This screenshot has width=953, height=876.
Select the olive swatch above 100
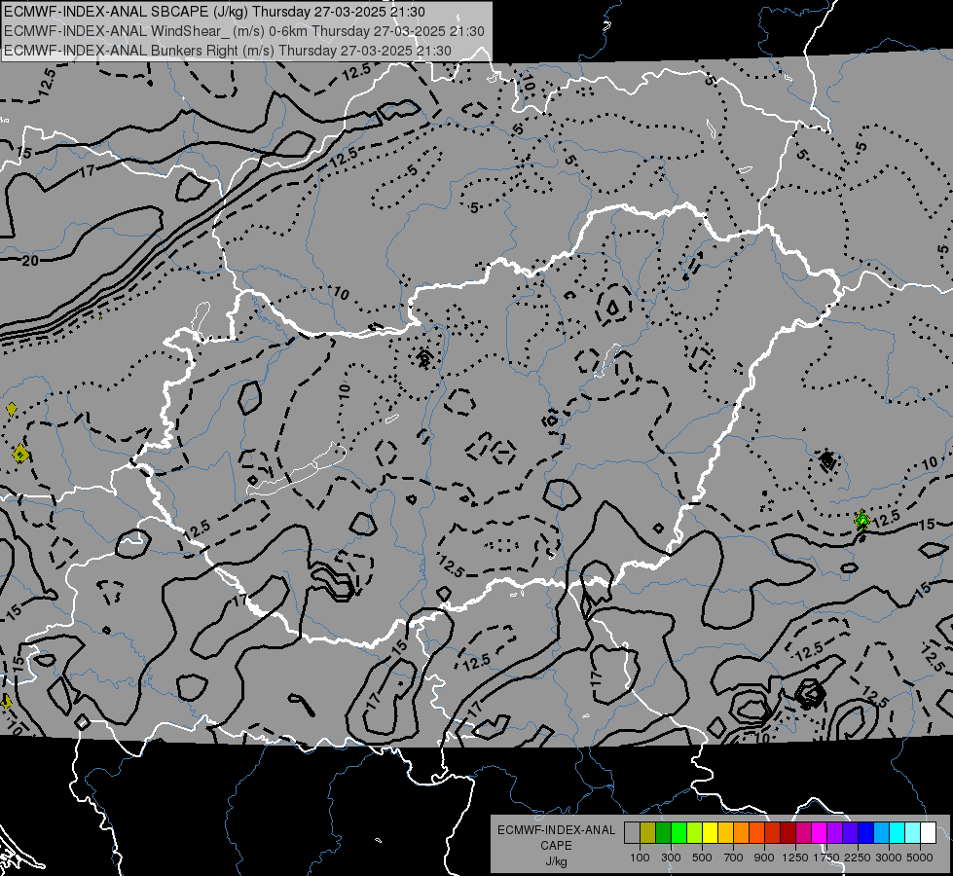(x=648, y=832)
